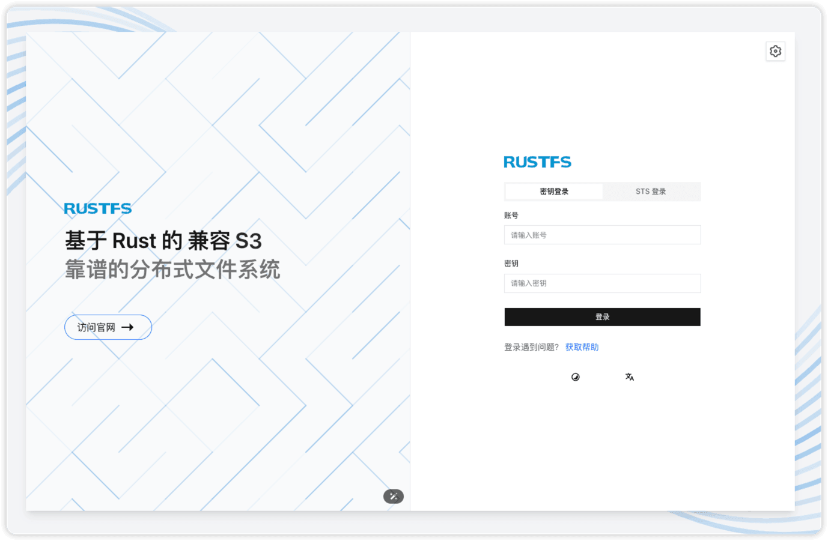The width and height of the screenshot is (828, 541).
Task: Click the 账号 field label
Action: click(511, 215)
